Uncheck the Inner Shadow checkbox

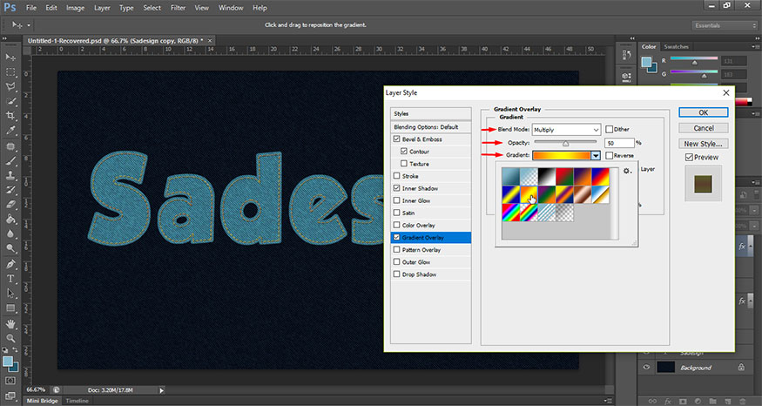click(396, 188)
